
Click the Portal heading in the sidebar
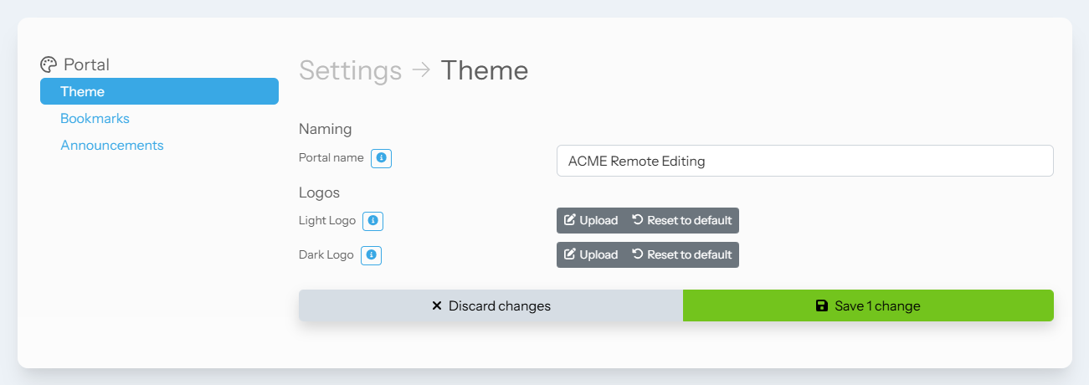86,64
